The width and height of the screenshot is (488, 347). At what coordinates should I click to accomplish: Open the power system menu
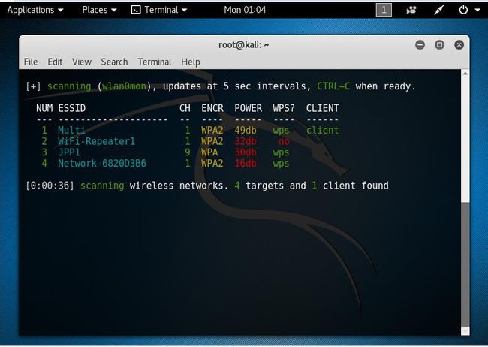pos(467,10)
